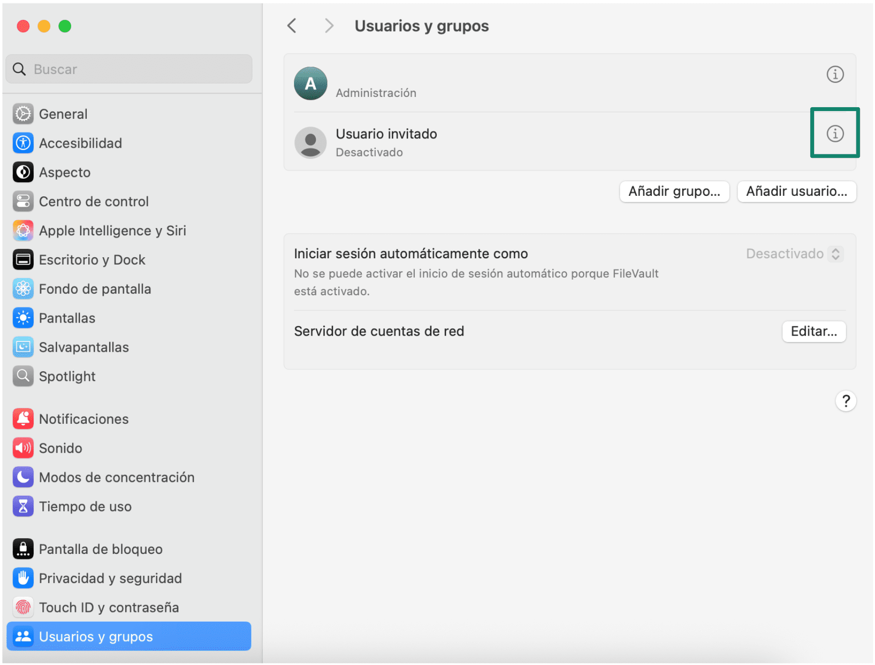Open Accesibilidad settings
The height and width of the screenshot is (665, 875).
tap(80, 143)
